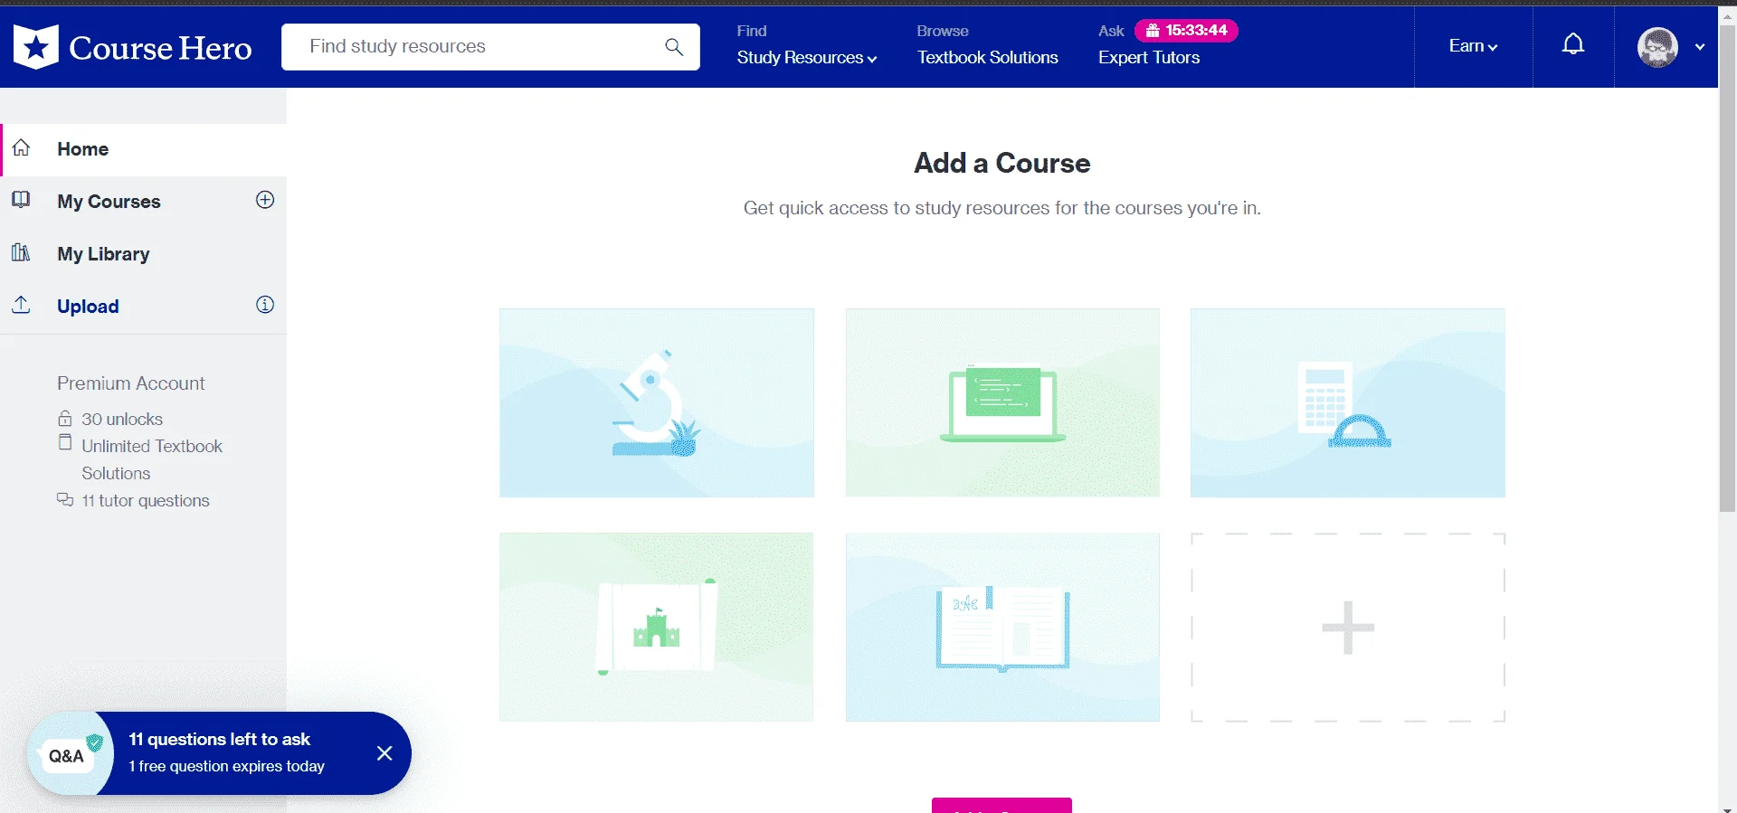This screenshot has width=1737, height=813.
Task: Select the microscope science course card
Action: 657,402
